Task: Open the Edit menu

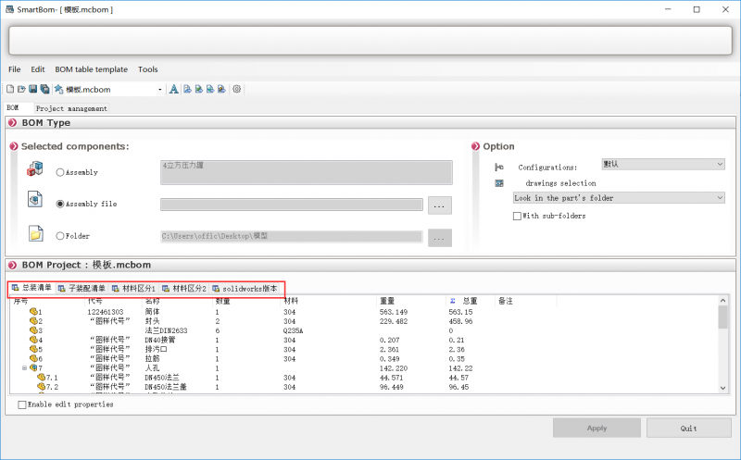Action: pos(38,69)
